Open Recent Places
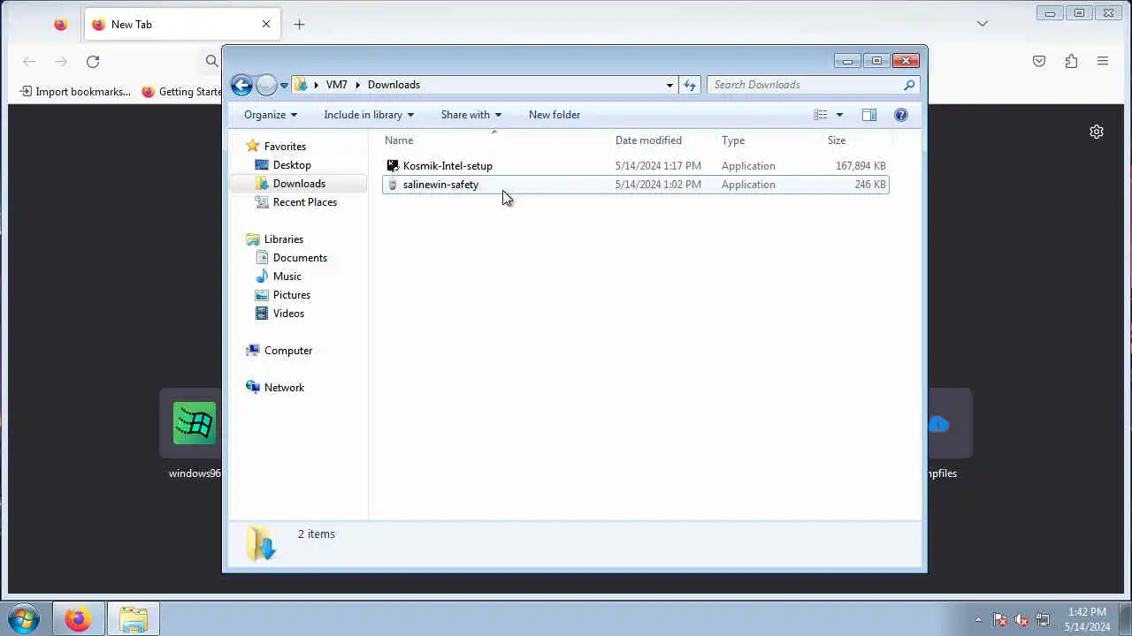The image size is (1132, 636). [x=304, y=202]
